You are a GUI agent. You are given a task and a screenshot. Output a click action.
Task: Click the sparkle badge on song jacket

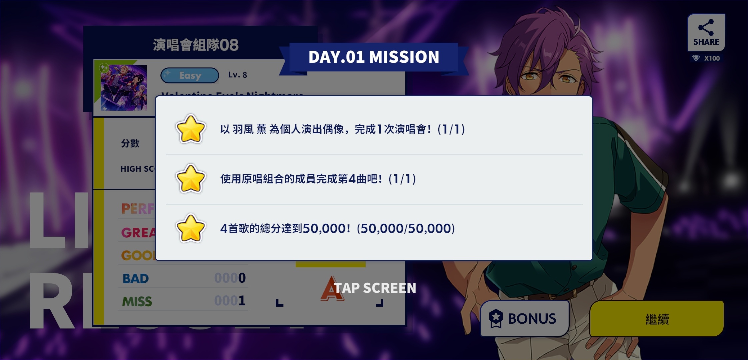[104, 68]
